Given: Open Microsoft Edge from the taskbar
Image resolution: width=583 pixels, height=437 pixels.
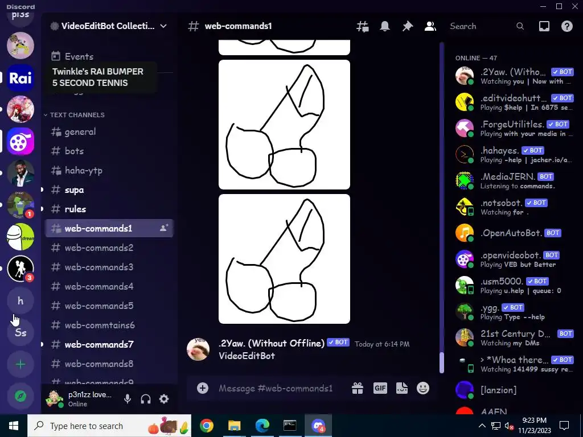Looking at the screenshot, I should pos(262,426).
